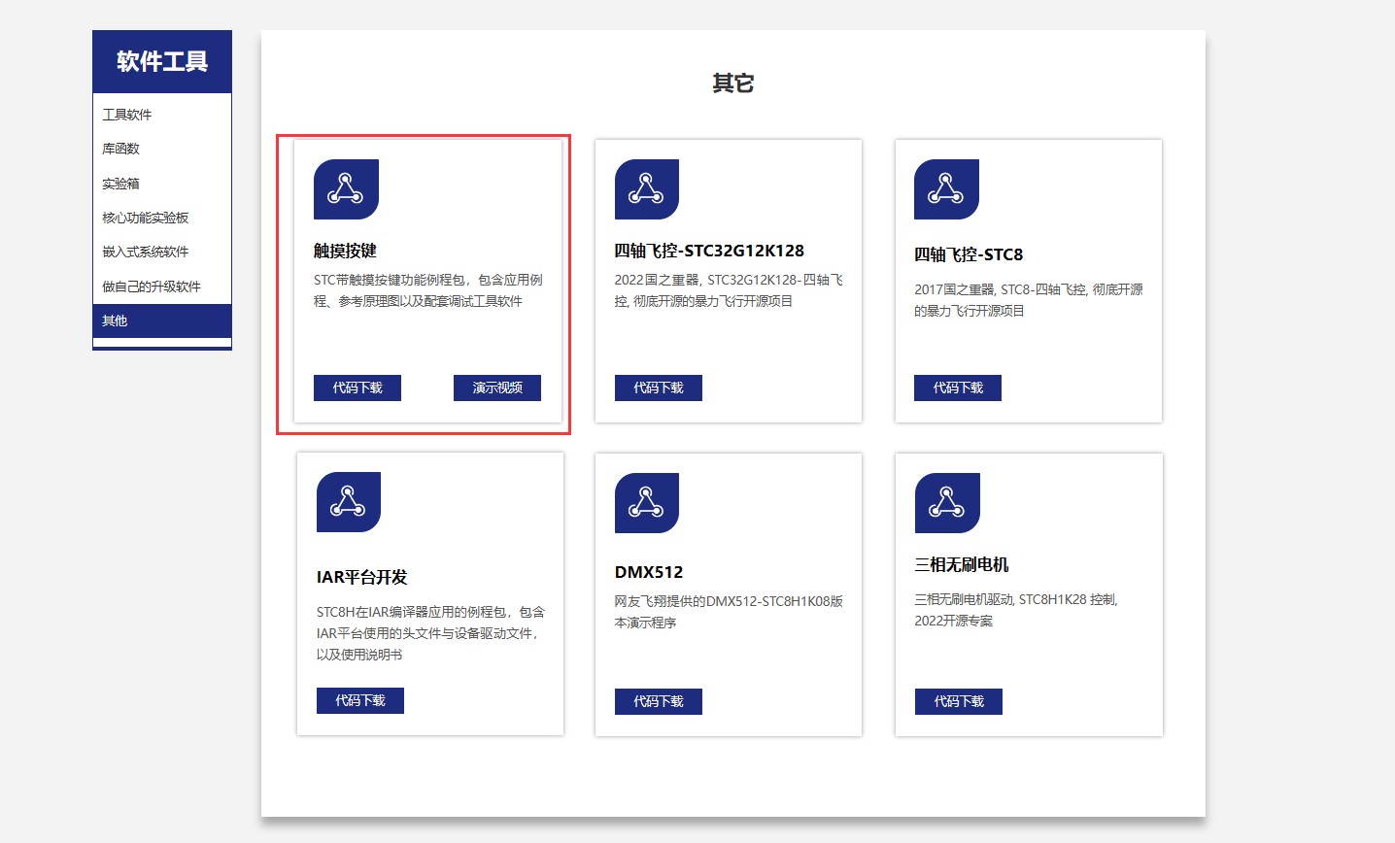Click the 触摸按键 description text
The width and height of the screenshot is (1395, 843).
point(428,290)
